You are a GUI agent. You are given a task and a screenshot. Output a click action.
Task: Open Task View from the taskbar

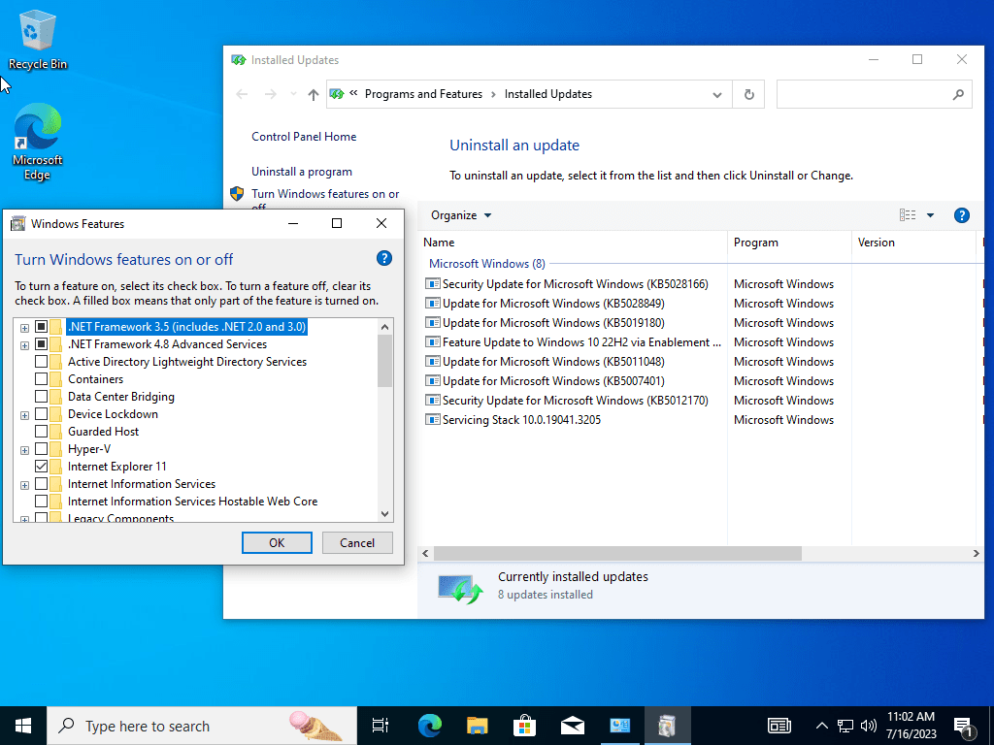click(381, 726)
